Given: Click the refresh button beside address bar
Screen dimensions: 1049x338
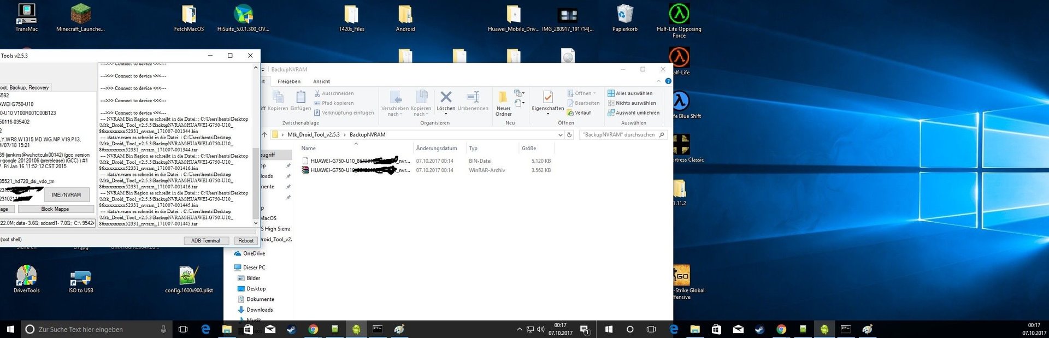Looking at the screenshot, I should [569, 134].
